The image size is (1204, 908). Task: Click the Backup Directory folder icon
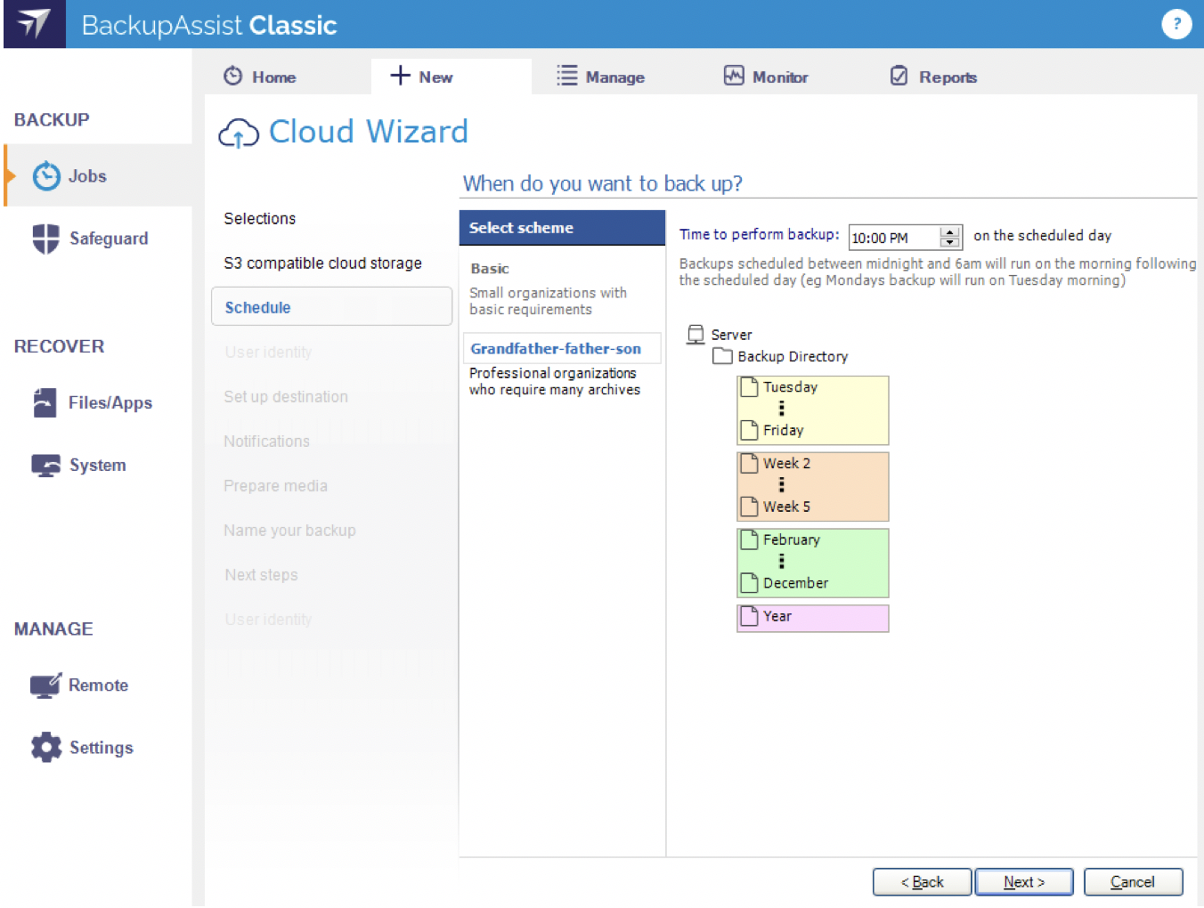pyautogui.click(x=722, y=356)
